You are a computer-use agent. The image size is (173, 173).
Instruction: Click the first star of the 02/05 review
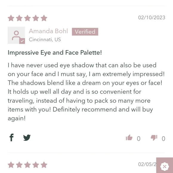pos(11,165)
